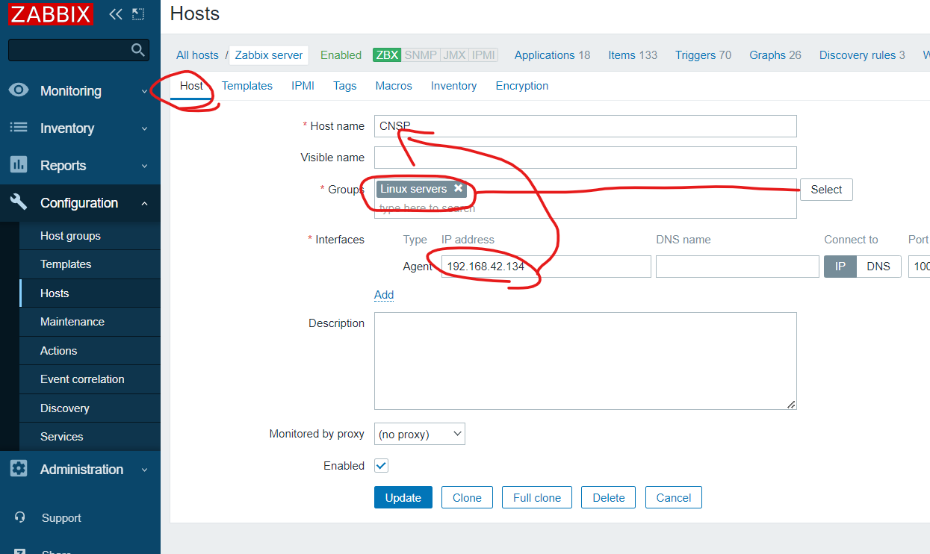930x554 pixels.
Task: Click the Host name input field
Action: (586, 126)
